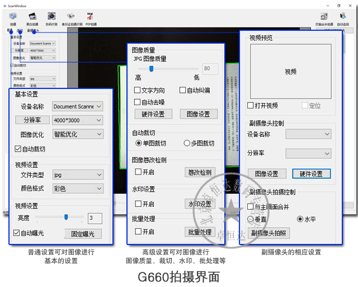
Task: Enable the 打开视频 checkbox
Action: (x=251, y=105)
